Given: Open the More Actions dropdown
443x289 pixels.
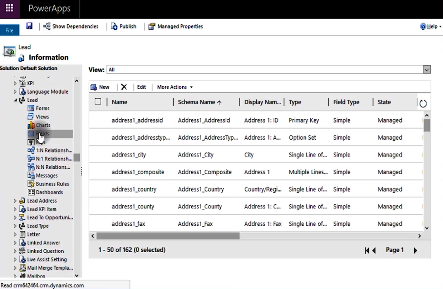Looking at the screenshot, I should coord(175,87).
